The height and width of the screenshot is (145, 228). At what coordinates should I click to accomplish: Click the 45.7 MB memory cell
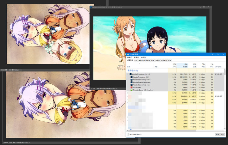tap(182, 93)
